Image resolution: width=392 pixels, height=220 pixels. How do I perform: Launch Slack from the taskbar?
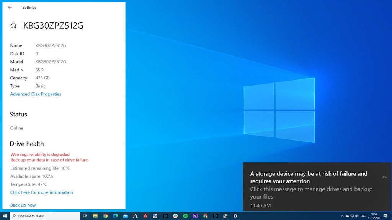(x=175, y=216)
